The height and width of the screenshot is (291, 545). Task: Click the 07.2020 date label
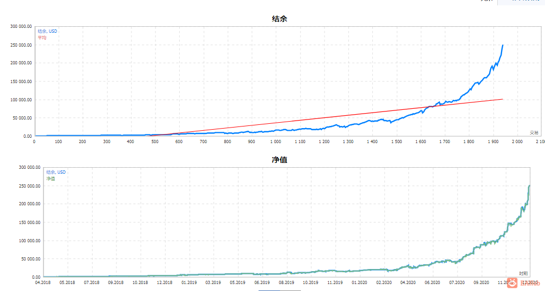[456, 282]
